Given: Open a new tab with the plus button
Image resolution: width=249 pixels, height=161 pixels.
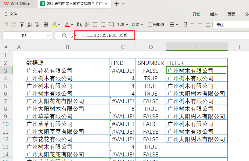Looking at the screenshot, I should (x=117, y=4).
